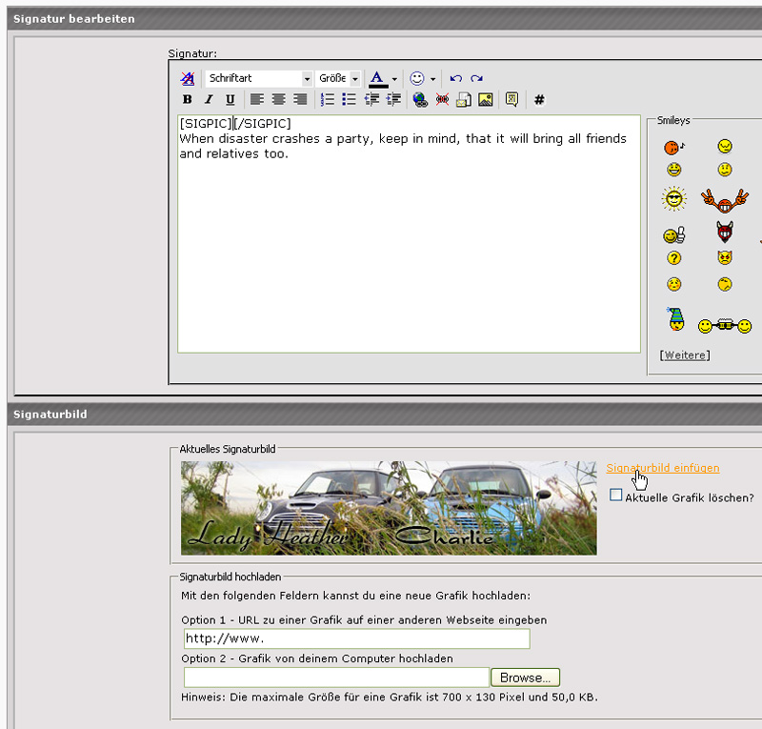The width and height of the screenshot is (762, 729).
Task: Check the 'Aktuelle Grafik löschen?' box
Action: coord(616,496)
